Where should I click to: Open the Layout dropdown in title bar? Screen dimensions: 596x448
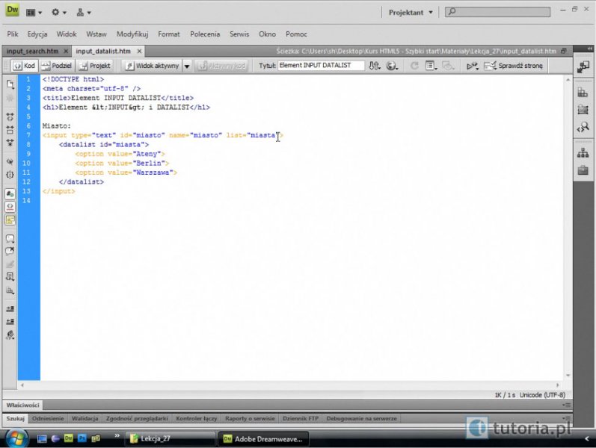coord(34,12)
